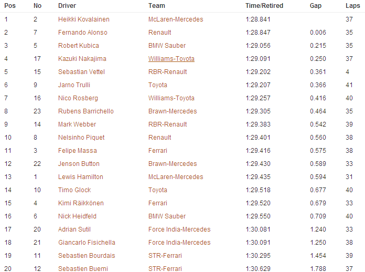Open Heikki Kovalainen driver link
Viewport: 365px width, 272px height.
pyautogui.click(x=83, y=19)
